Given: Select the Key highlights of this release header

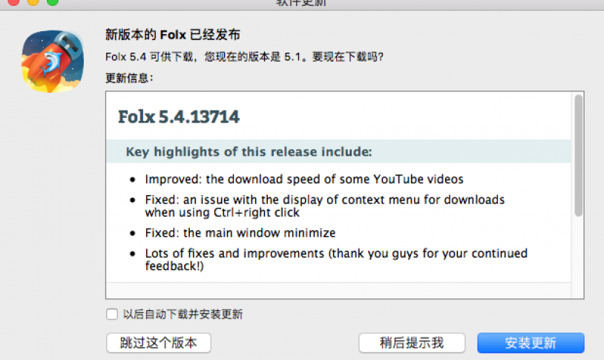Looking at the screenshot, I should pos(249,152).
